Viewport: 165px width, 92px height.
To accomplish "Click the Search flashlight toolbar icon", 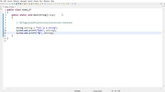I will (40, 4).
